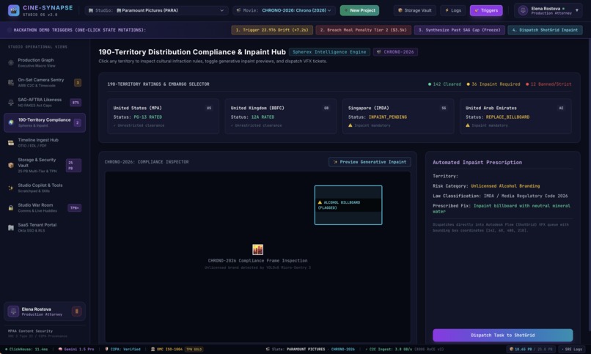Click the New Project button

point(359,10)
